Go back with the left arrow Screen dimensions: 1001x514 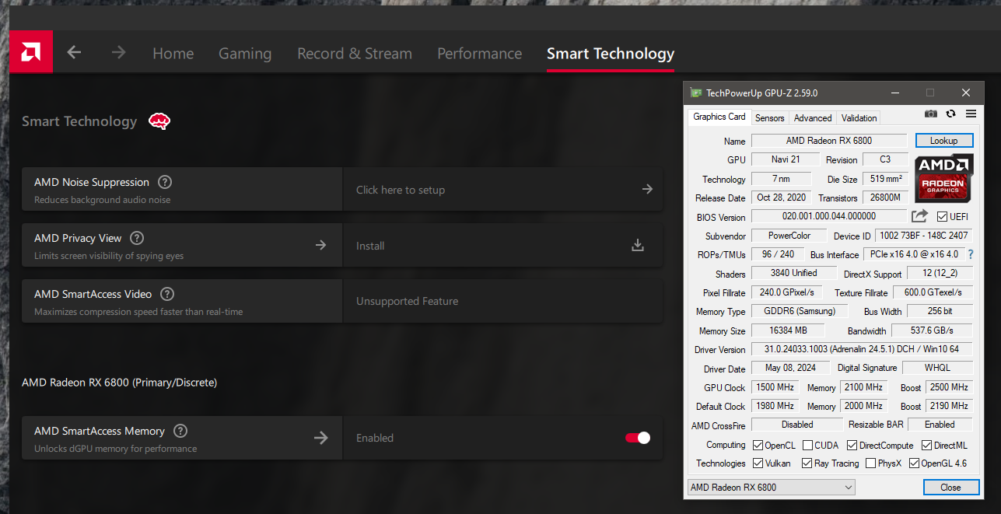(74, 52)
